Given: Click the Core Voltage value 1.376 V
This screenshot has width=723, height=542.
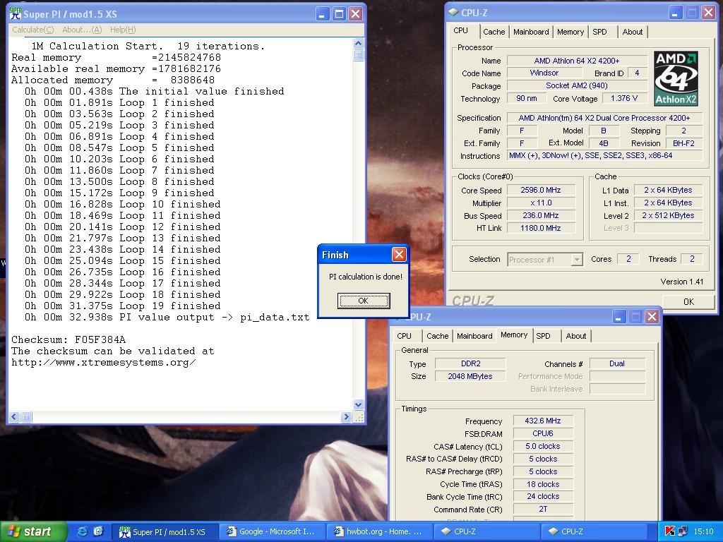Looking at the screenshot, I should tap(624, 98).
